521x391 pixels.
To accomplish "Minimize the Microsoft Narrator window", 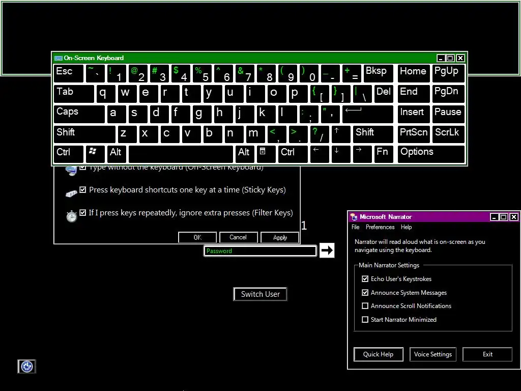I will coord(494,217).
